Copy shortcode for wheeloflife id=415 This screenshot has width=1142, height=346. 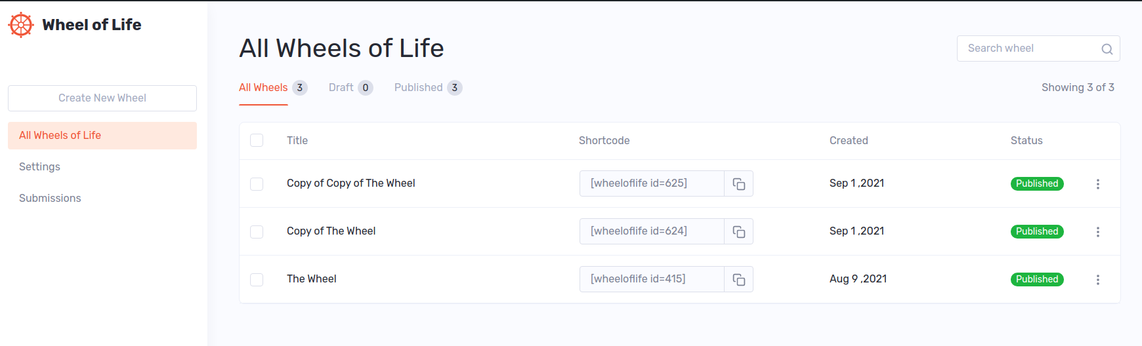point(738,280)
